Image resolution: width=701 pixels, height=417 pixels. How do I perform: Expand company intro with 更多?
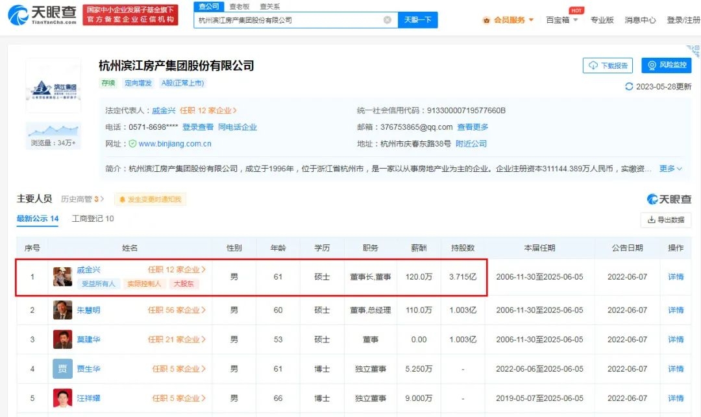click(670, 169)
